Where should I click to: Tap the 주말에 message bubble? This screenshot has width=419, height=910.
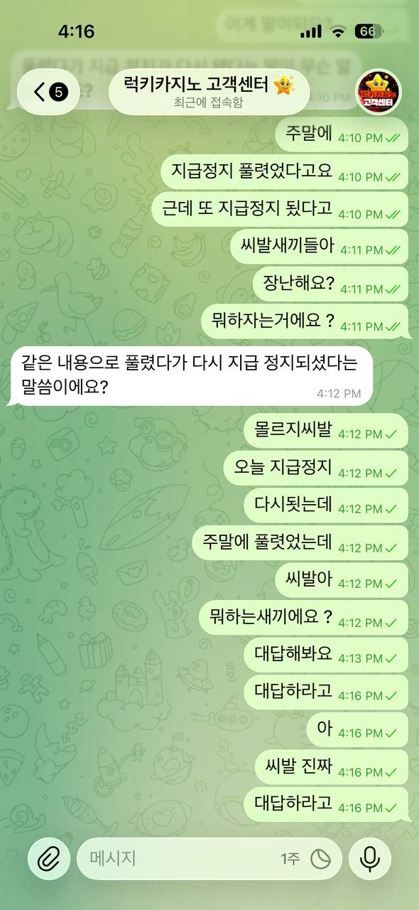click(x=342, y=135)
